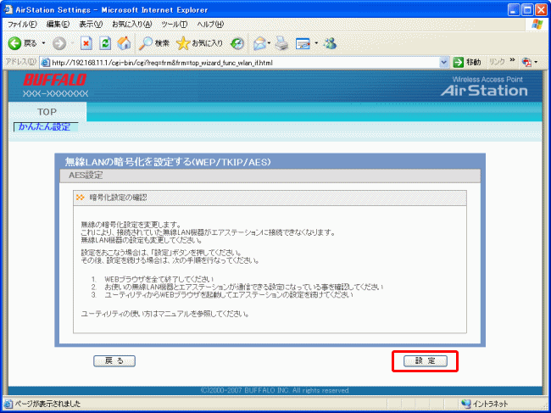Viewport: 551px width, 413px height.
Task: Refresh the page with the Refresh icon
Action: click(105, 42)
